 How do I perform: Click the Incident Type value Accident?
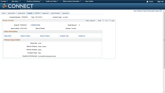click(65, 17)
